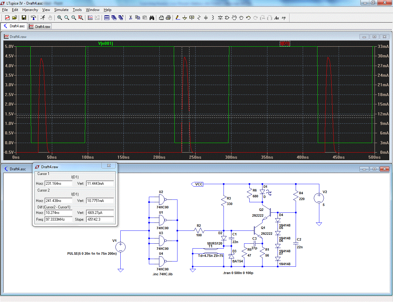
Task: Close the Draft4.raw cursor dialog
Action: click(x=109, y=166)
